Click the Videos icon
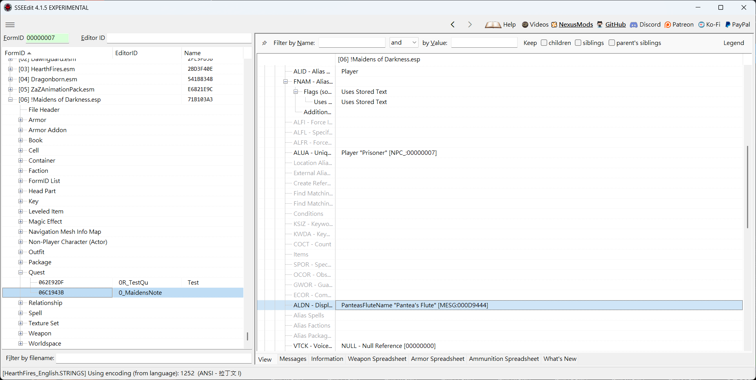Screen dimensions: 756x380 point(525,25)
